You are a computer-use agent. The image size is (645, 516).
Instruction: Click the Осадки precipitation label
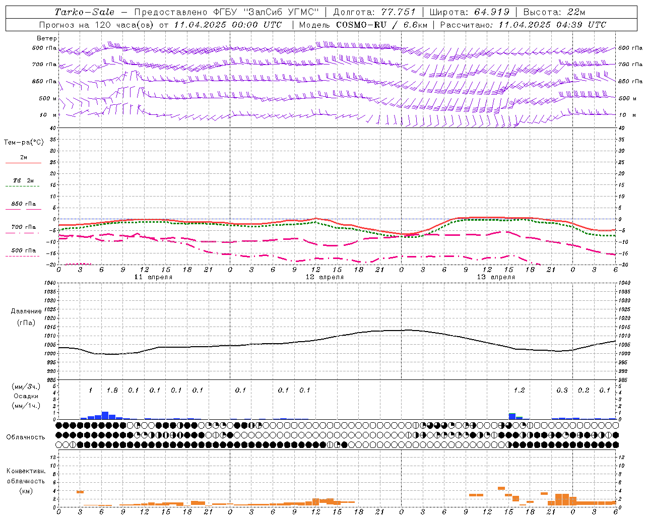[26, 396]
